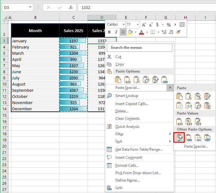Select Keep Source Column Widths paste icon
The image size is (216, 193).
(188, 105)
